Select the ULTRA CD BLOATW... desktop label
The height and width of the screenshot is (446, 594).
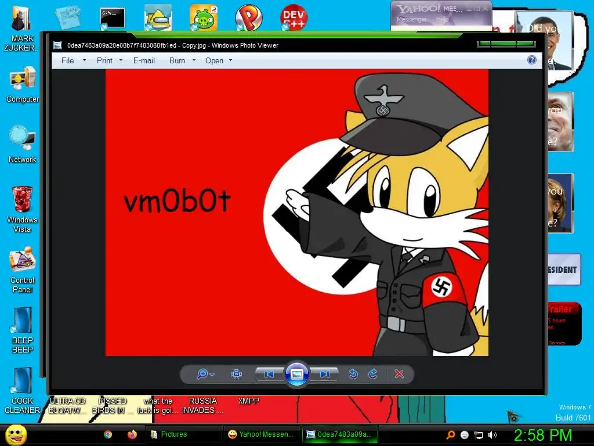67,405
